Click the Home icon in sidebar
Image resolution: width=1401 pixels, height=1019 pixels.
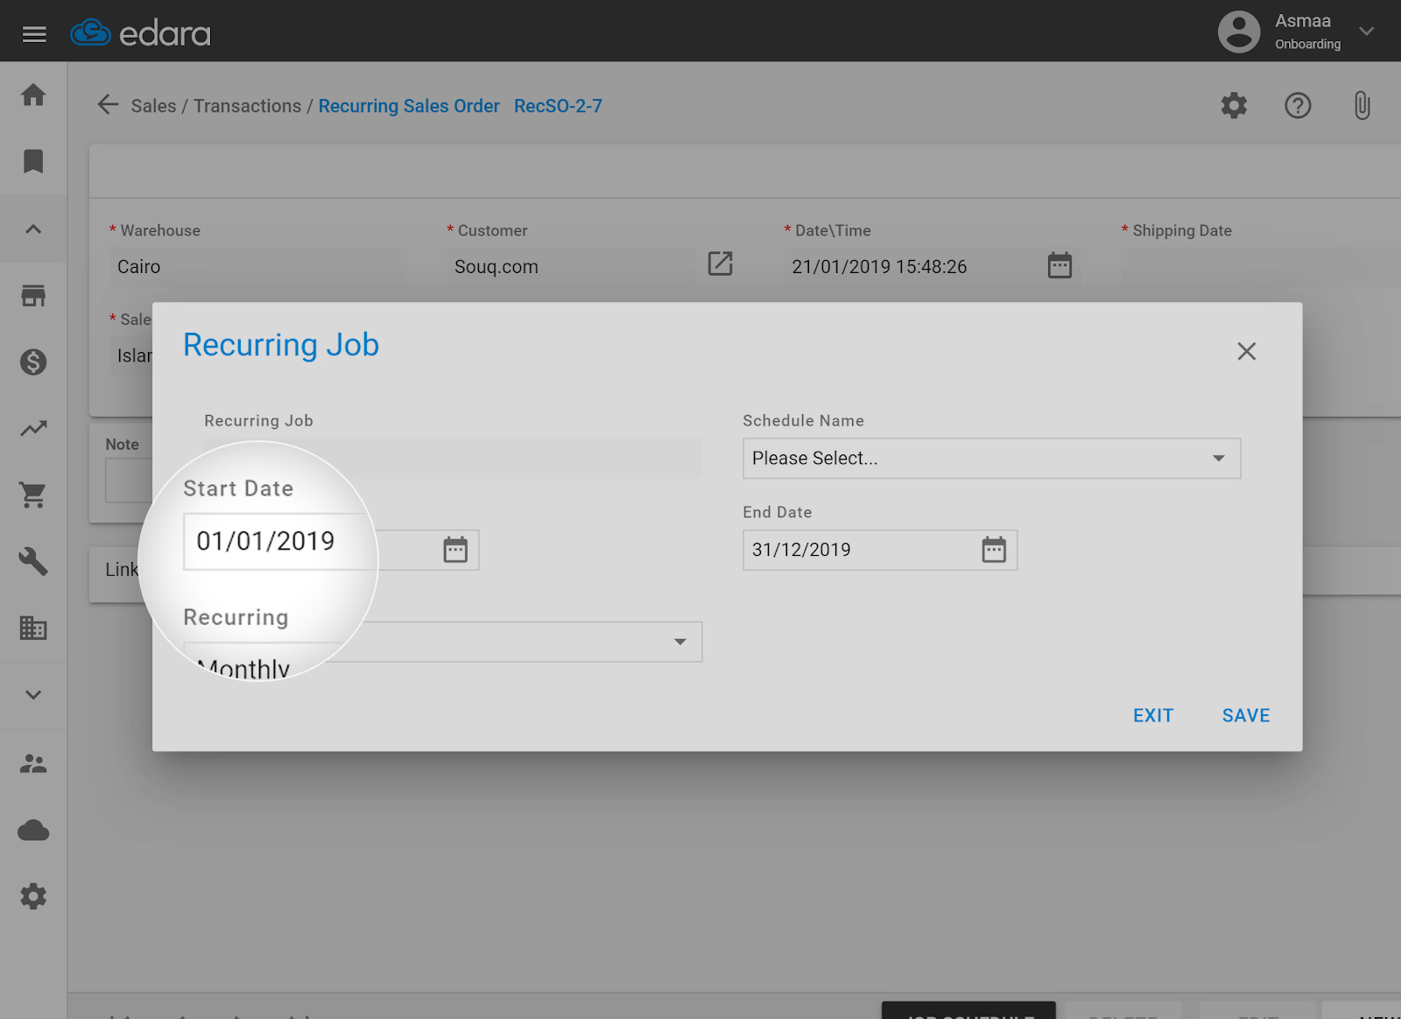(x=33, y=95)
